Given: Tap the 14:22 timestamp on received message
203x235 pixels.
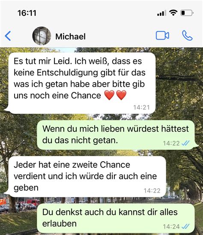Looking at the screenshot, I should click(x=152, y=191).
